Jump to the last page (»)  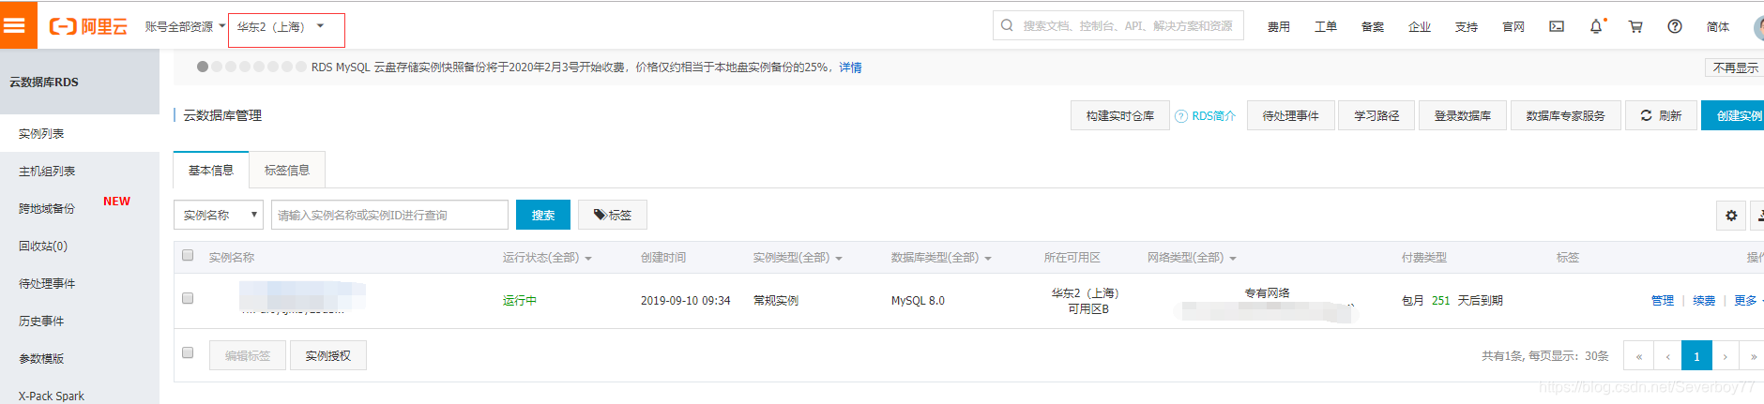(1753, 356)
